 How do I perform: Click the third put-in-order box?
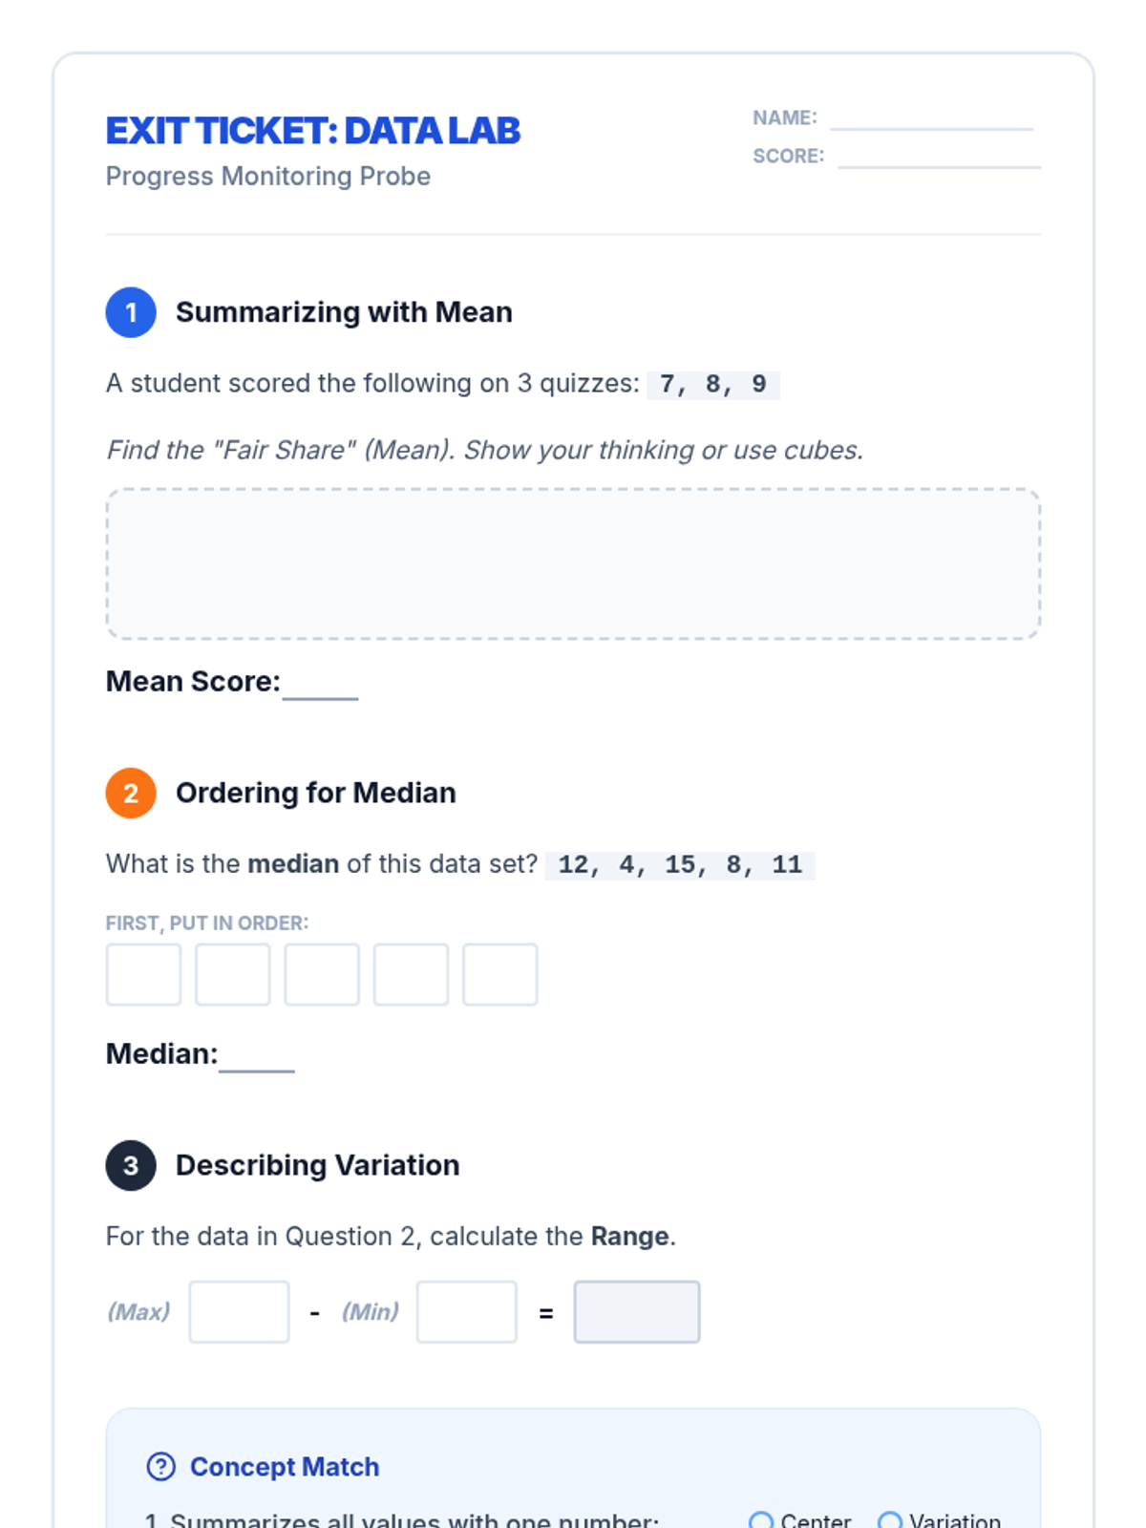(x=322, y=974)
